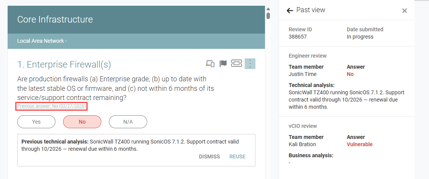Flag the Enterprise Firewall question

[x=223, y=64]
